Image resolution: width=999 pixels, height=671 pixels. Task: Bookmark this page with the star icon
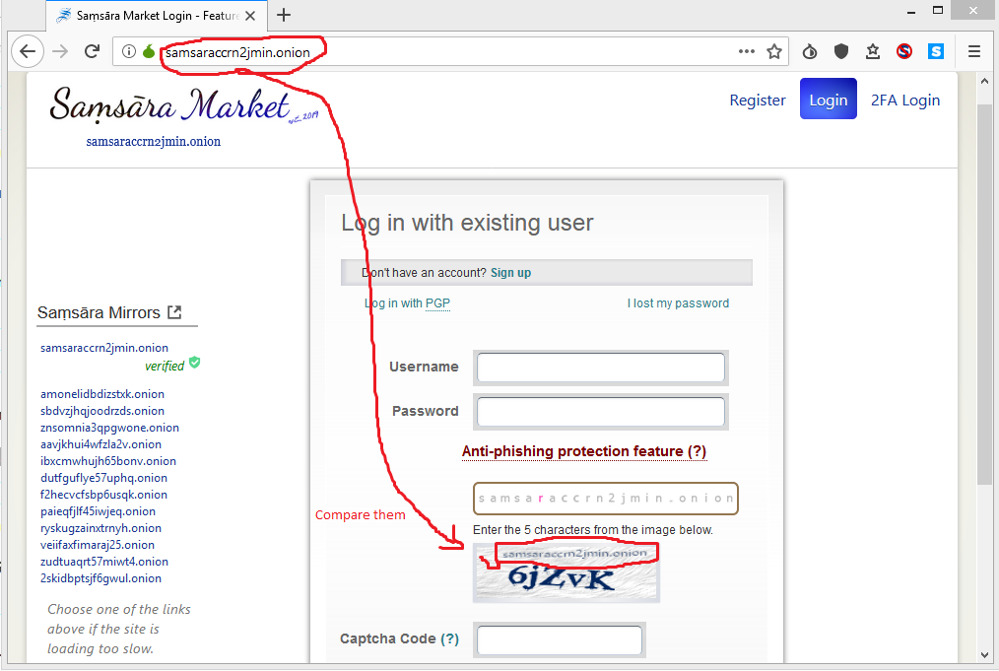(774, 51)
